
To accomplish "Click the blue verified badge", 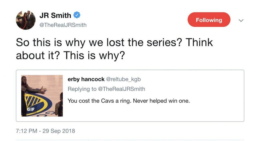I will pyautogui.click(x=77, y=15).
